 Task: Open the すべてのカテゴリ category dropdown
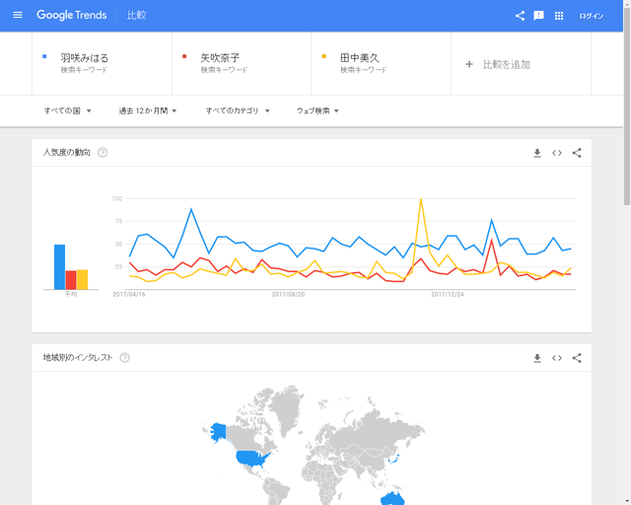click(x=238, y=110)
